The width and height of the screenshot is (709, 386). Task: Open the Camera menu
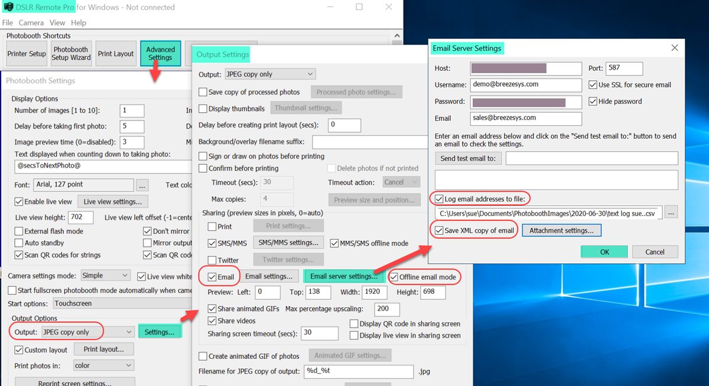tap(31, 22)
